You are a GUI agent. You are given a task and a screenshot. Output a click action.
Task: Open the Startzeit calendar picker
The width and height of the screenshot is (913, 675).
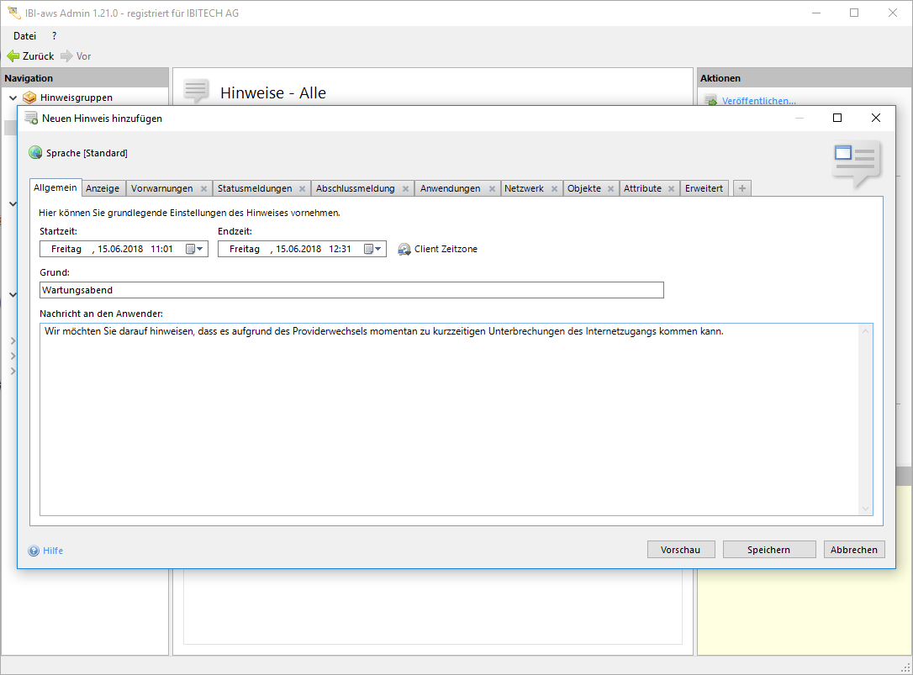coord(194,249)
